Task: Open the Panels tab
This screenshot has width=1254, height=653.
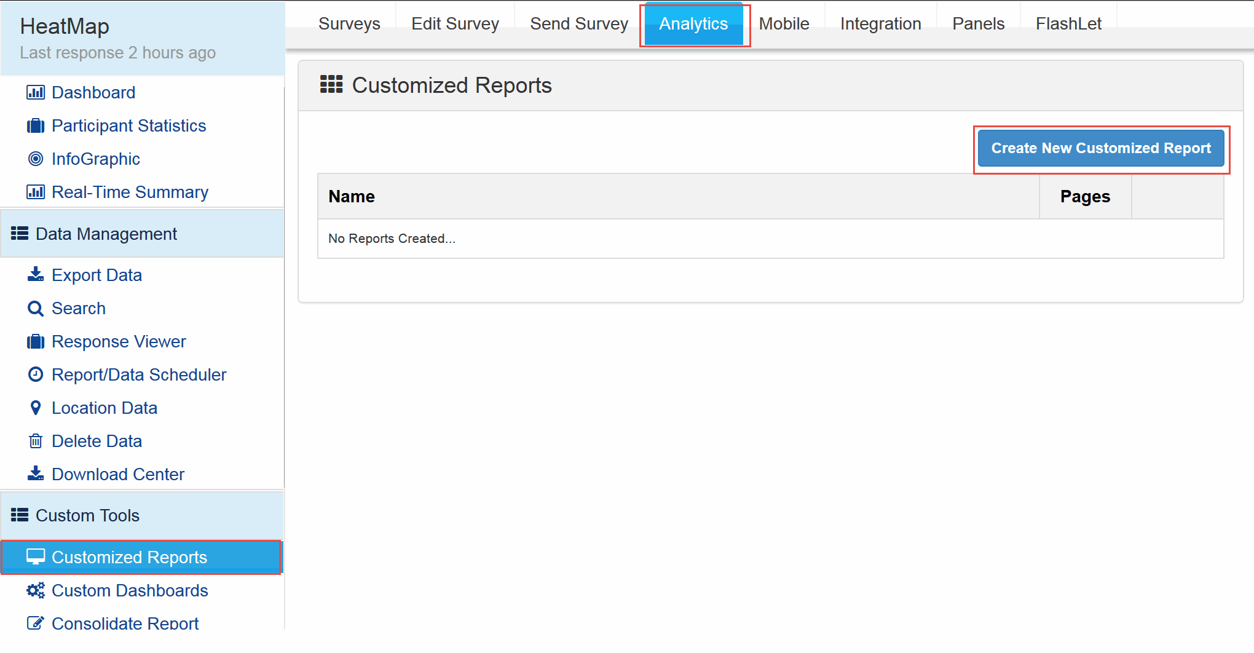Action: 977,23
